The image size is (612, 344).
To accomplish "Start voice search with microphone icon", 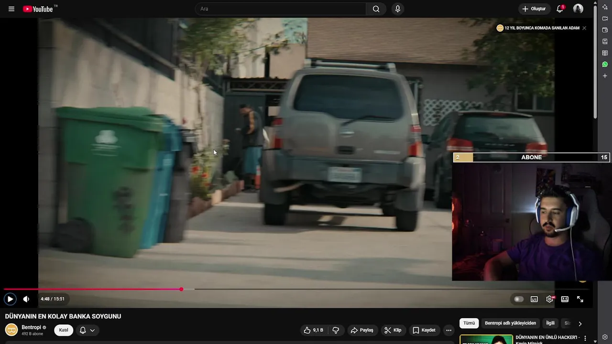I will [397, 9].
